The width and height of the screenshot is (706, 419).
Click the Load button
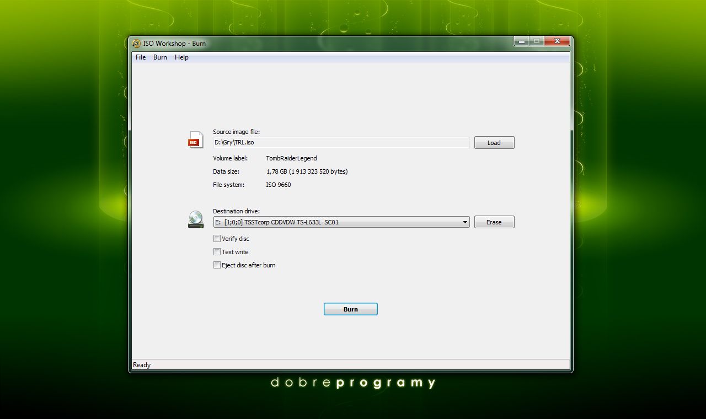tap(494, 143)
